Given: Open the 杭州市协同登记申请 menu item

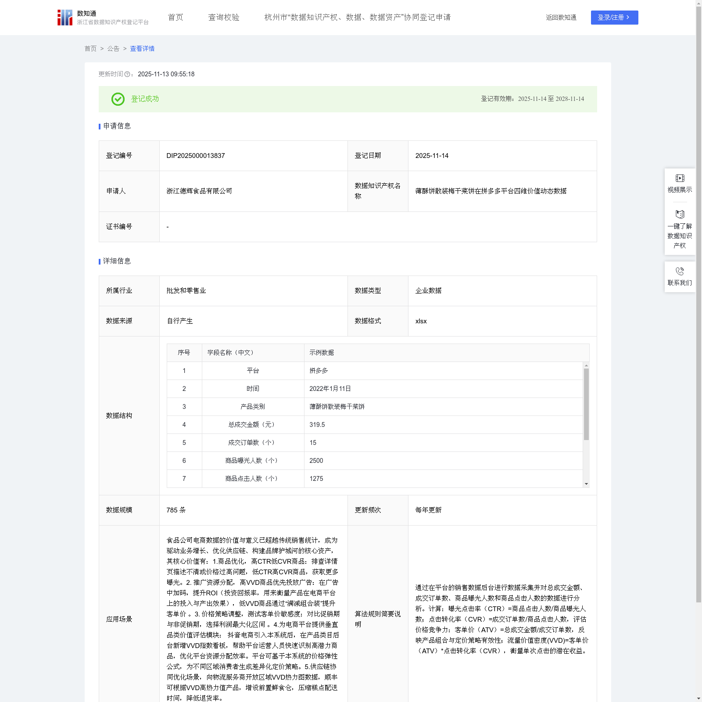Looking at the screenshot, I should (x=358, y=18).
